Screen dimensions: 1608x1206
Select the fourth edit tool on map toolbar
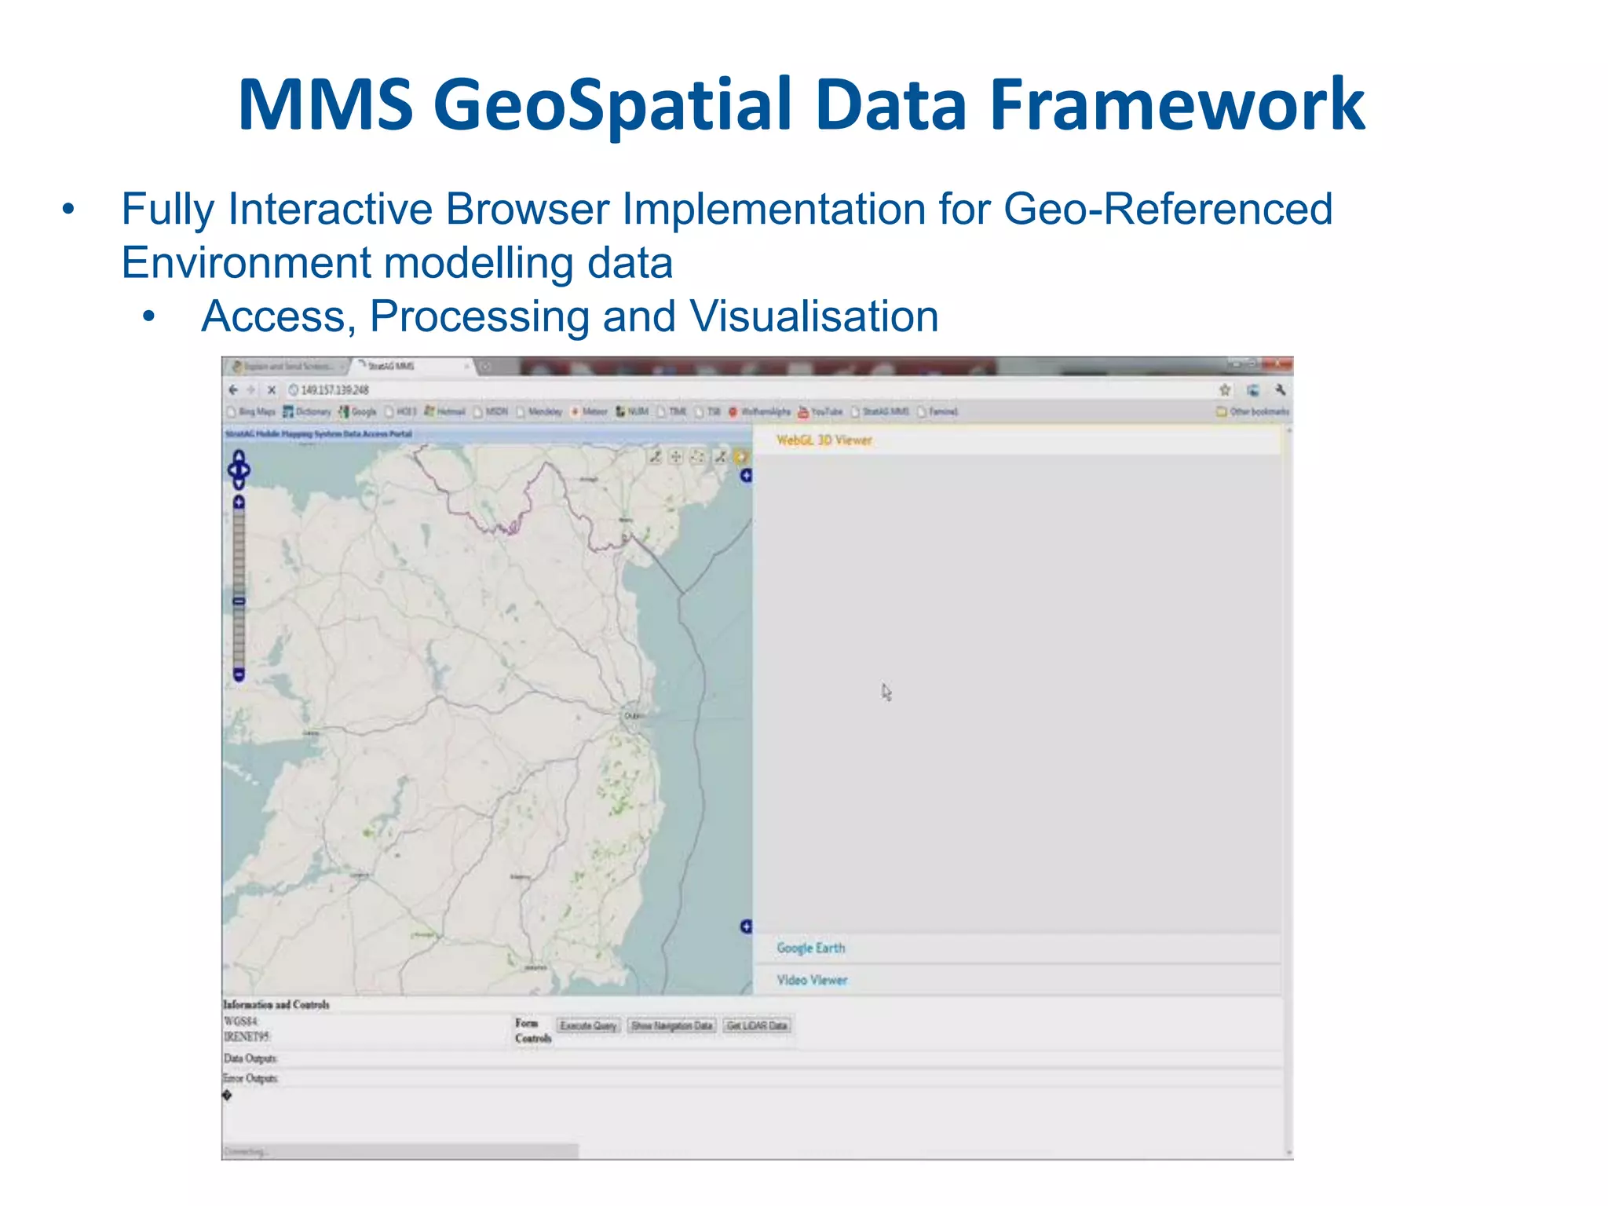720,456
